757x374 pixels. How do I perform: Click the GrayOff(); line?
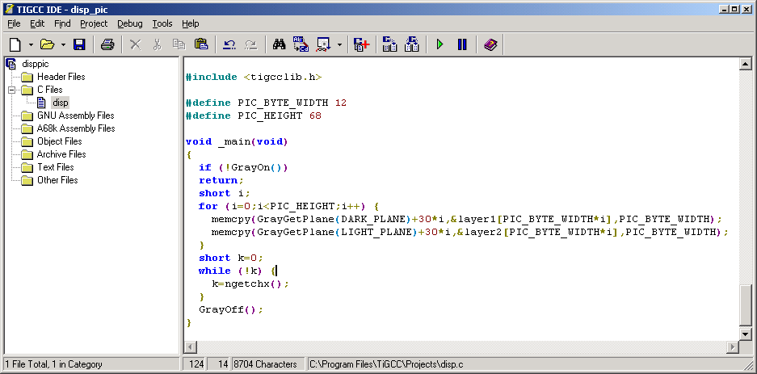click(x=231, y=310)
